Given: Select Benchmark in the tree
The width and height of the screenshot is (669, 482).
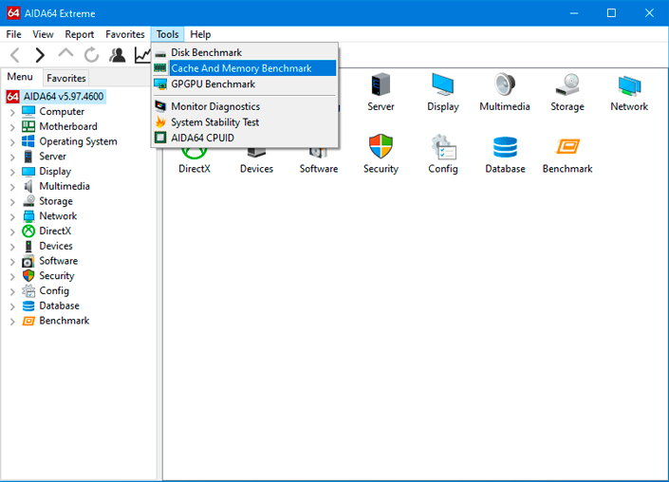Looking at the screenshot, I should coord(65,321).
